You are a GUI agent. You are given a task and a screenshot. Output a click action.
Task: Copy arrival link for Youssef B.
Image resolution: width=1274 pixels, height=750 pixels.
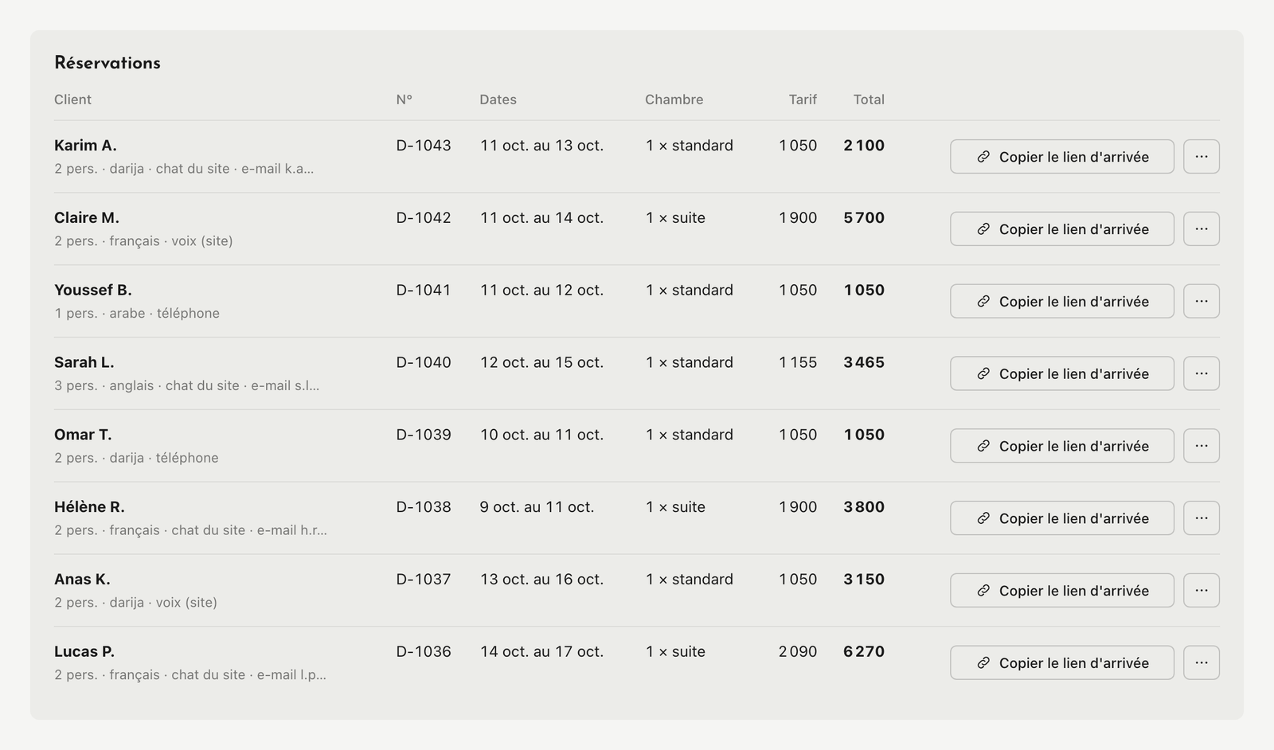pyautogui.click(x=1062, y=301)
